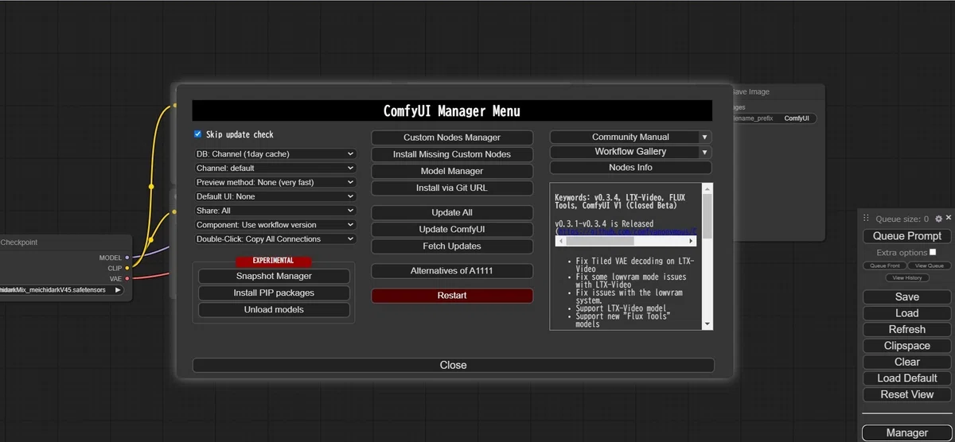
Task: Click the Manager button
Action: (x=907, y=433)
